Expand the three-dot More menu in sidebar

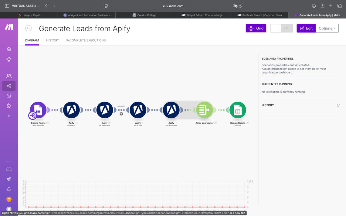click(x=9, y=115)
